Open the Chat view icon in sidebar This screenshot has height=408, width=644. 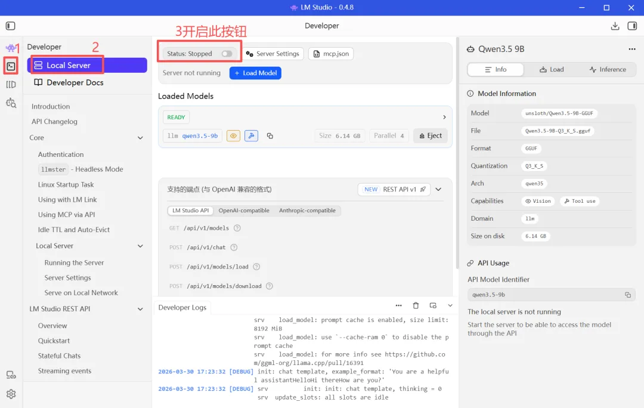coord(11,48)
